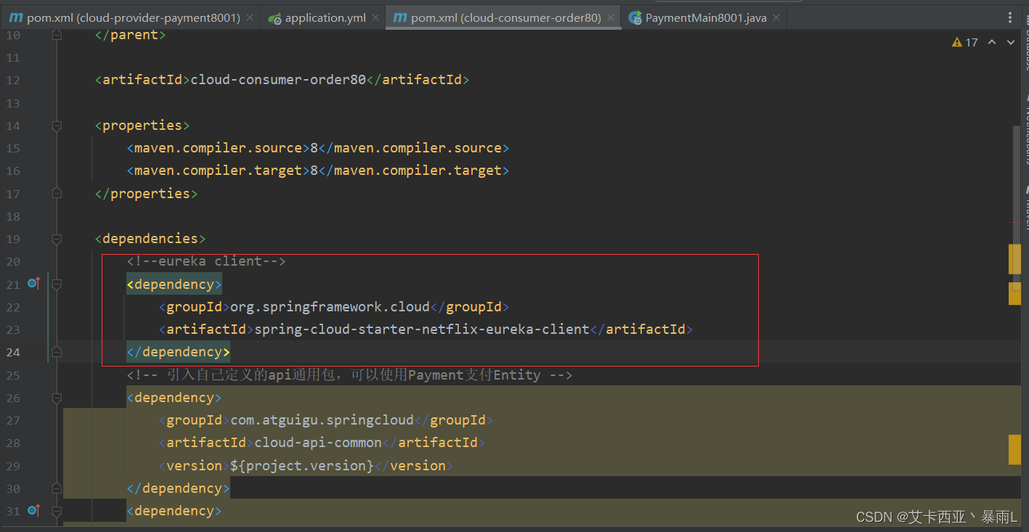Click the ${project.version} value
Screen dimensions: 1029x532
click(x=302, y=465)
